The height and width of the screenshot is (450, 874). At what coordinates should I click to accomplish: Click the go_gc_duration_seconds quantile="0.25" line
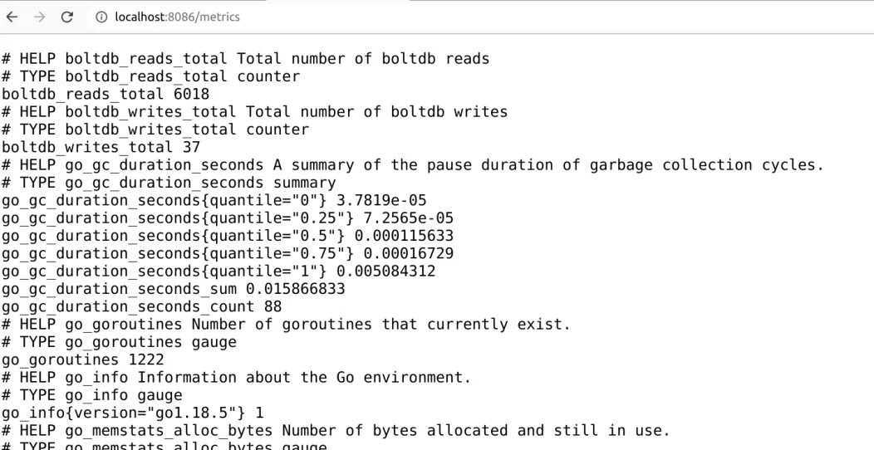(228, 218)
